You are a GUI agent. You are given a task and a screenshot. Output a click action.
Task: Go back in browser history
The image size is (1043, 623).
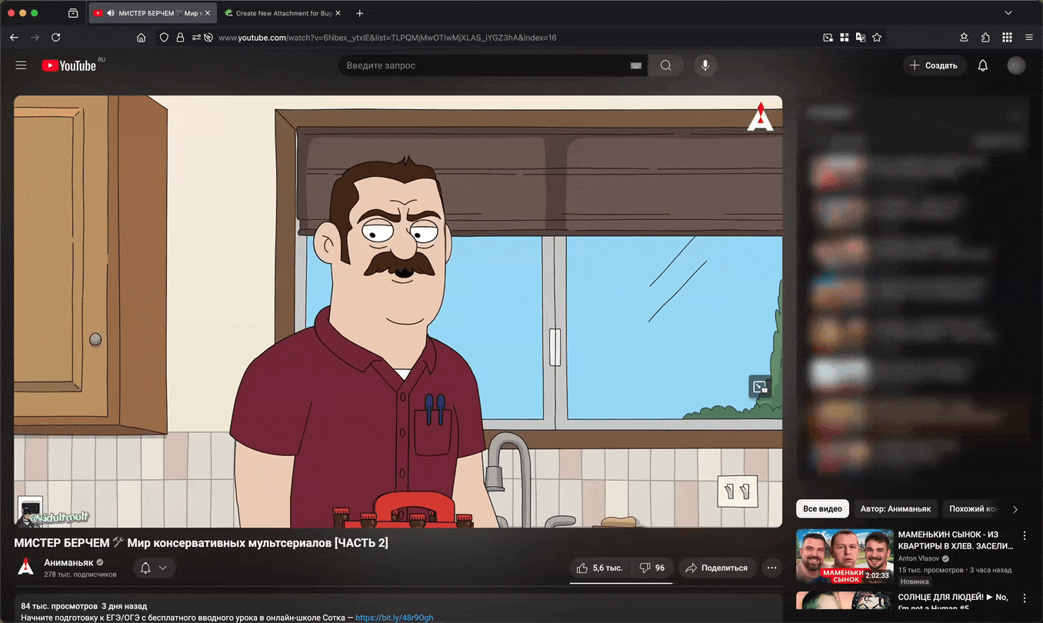point(14,37)
